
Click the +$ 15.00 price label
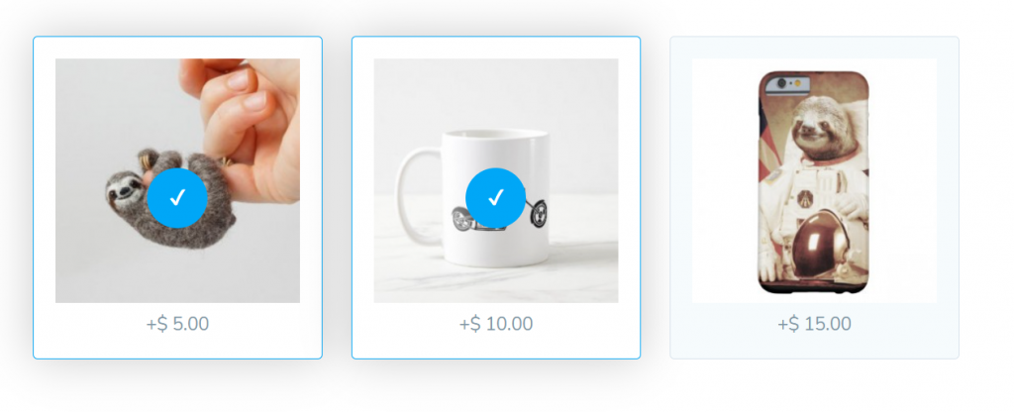tap(814, 323)
